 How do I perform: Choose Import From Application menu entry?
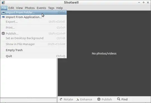click(34, 17)
